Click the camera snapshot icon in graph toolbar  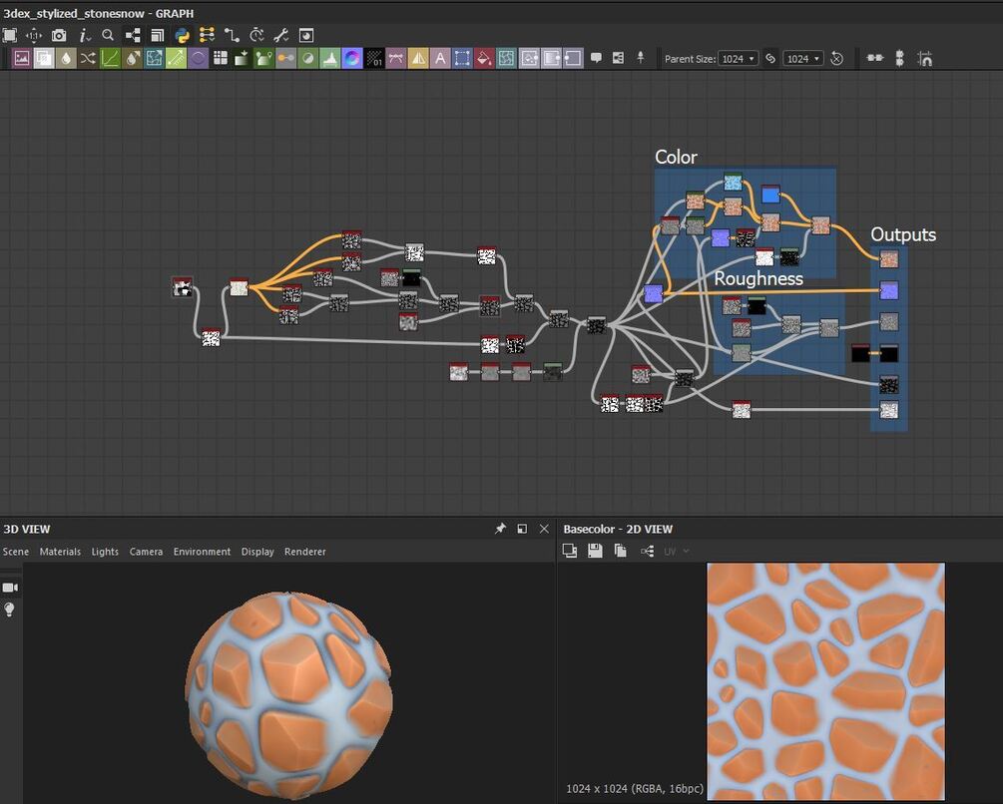(x=59, y=35)
